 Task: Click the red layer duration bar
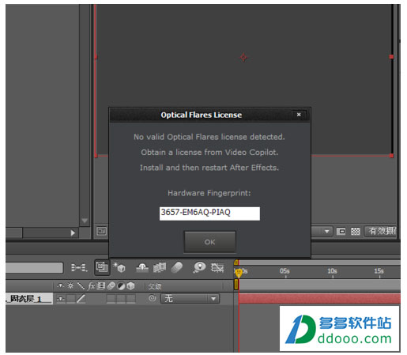319,299
